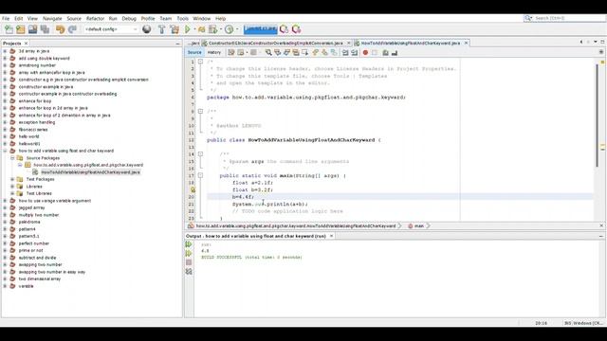This screenshot has width=607, height=341.
Task: Click 'main' in the breadcrumb bar
Action: [x=419, y=225]
